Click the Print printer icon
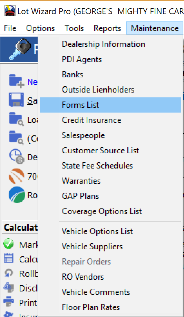Screen dimensions: 184x317 point(9,302)
